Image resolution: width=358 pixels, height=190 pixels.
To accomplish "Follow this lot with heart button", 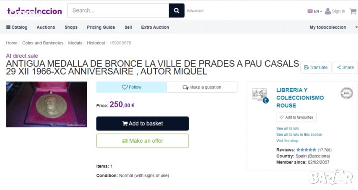I will (x=132, y=87).
